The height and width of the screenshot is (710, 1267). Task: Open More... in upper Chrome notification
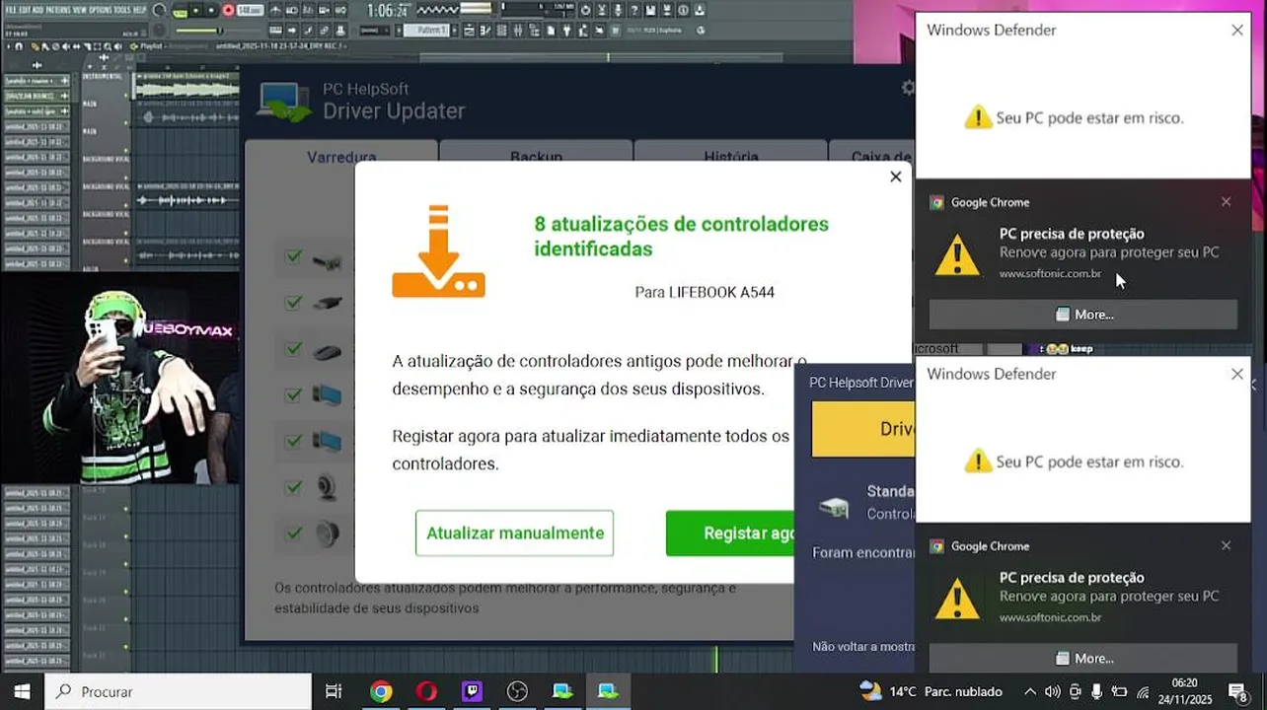[x=1082, y=314]
